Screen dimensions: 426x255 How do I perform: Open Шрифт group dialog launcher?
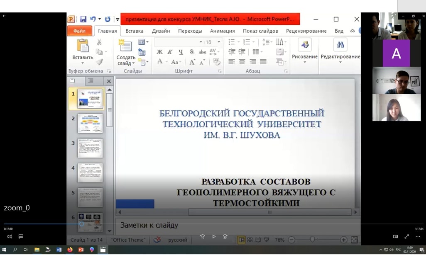[220, 71]
